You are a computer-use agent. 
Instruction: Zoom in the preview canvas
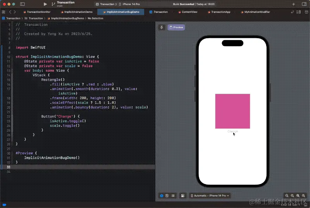[303, 196]
